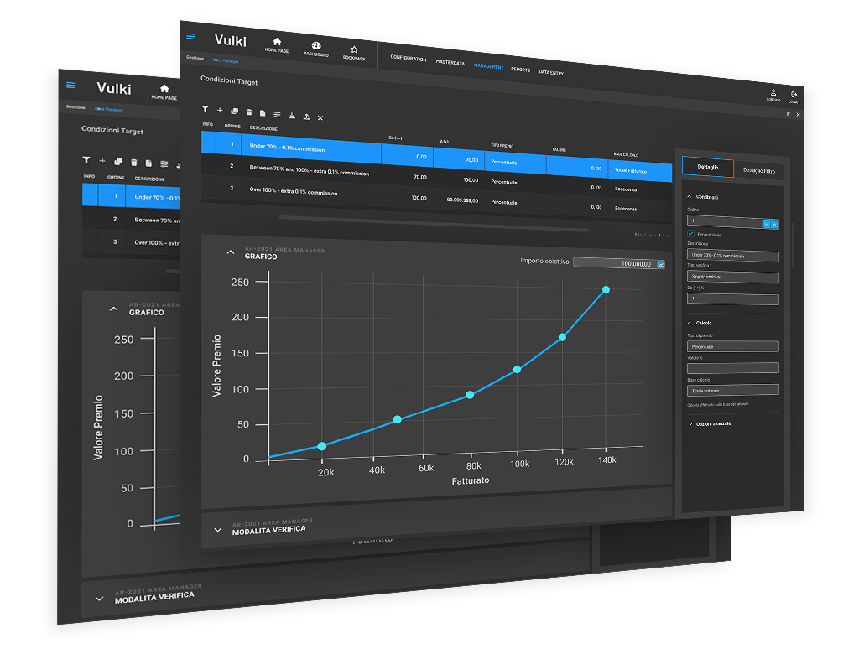859x654 pixels.
Task: Click the download icon in the front toolbar
Action: pyautogui.click(x=291, y=116)
